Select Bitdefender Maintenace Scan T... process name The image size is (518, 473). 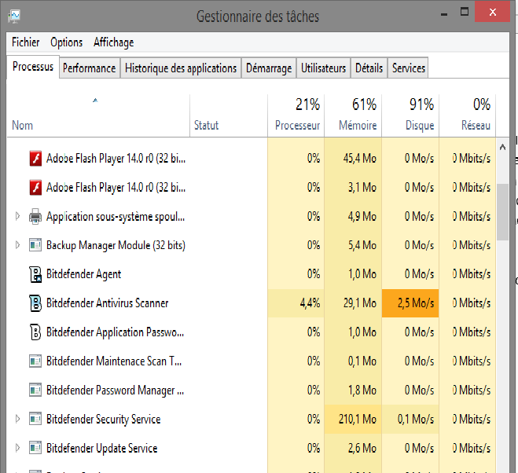tap(114, 361)
